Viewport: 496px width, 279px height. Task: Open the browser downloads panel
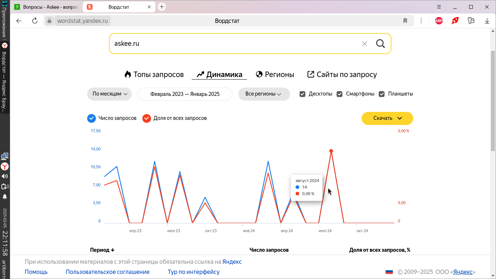(x=487, y=21)
